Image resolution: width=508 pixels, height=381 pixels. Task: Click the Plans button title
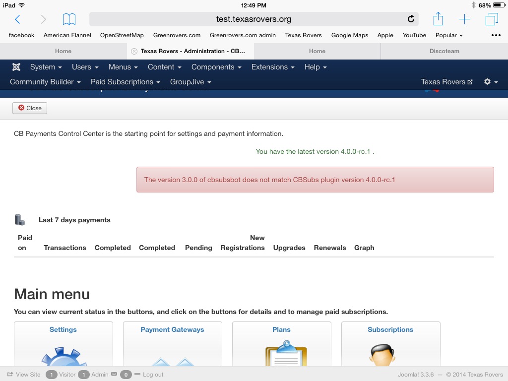pos(282,329)
